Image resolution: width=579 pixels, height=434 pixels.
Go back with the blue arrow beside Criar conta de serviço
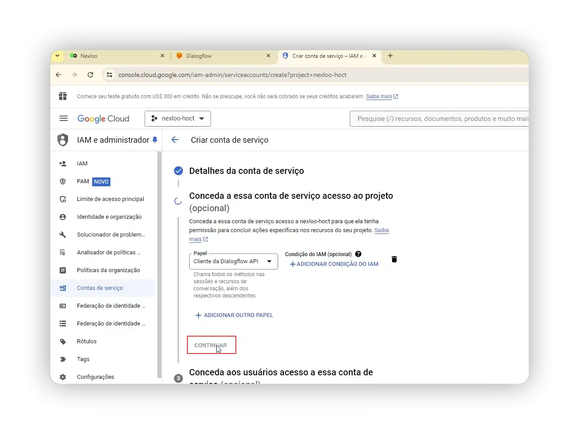[175, 140]
